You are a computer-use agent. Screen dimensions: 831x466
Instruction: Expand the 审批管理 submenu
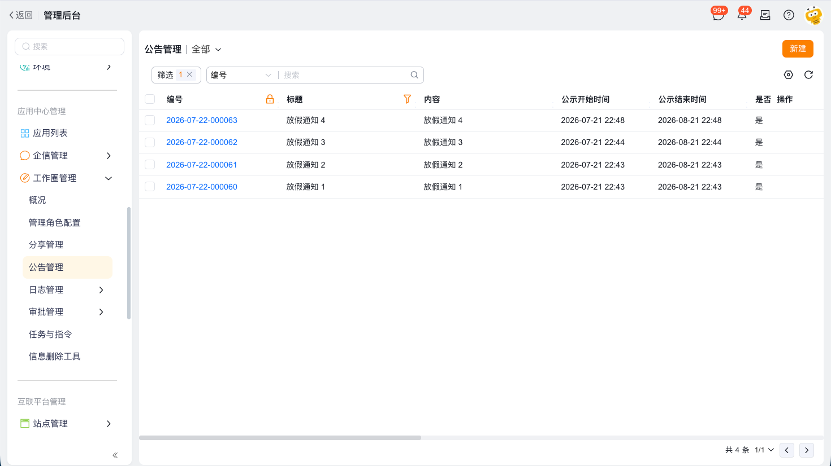coord(101,312)
